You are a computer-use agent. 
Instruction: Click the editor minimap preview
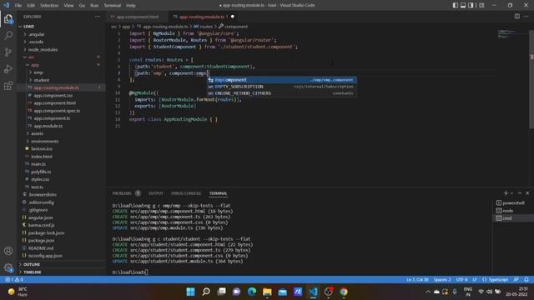[x=511, y=34]
